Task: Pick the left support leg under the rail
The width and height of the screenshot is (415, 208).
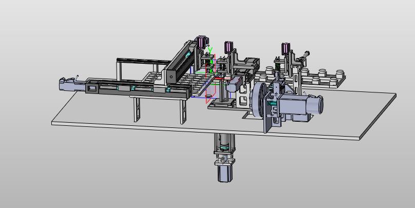Action: pyautogui.click(x=137, y=109)
